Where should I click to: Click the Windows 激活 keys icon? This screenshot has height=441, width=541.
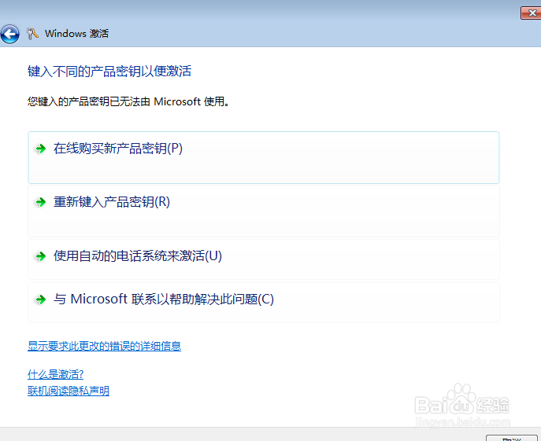(x=32, y=34)
